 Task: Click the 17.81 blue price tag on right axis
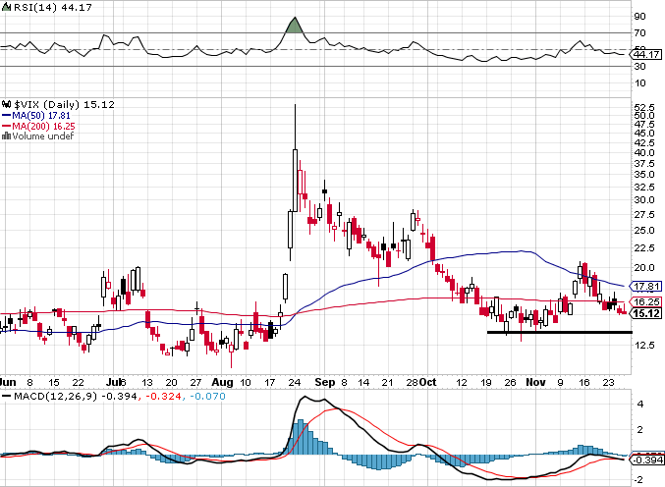point(646,287)
